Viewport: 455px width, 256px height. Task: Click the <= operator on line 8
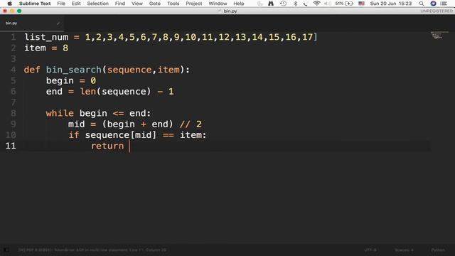coord(119,113)
